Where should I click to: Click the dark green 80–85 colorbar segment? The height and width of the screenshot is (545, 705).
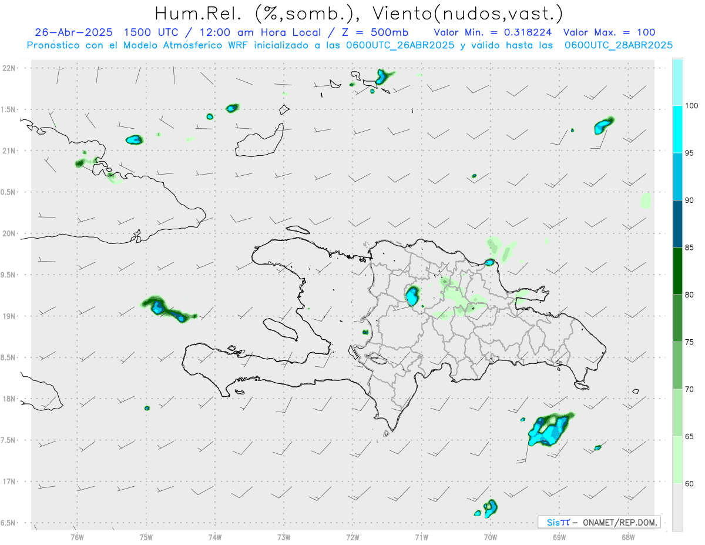coord(677,271)
